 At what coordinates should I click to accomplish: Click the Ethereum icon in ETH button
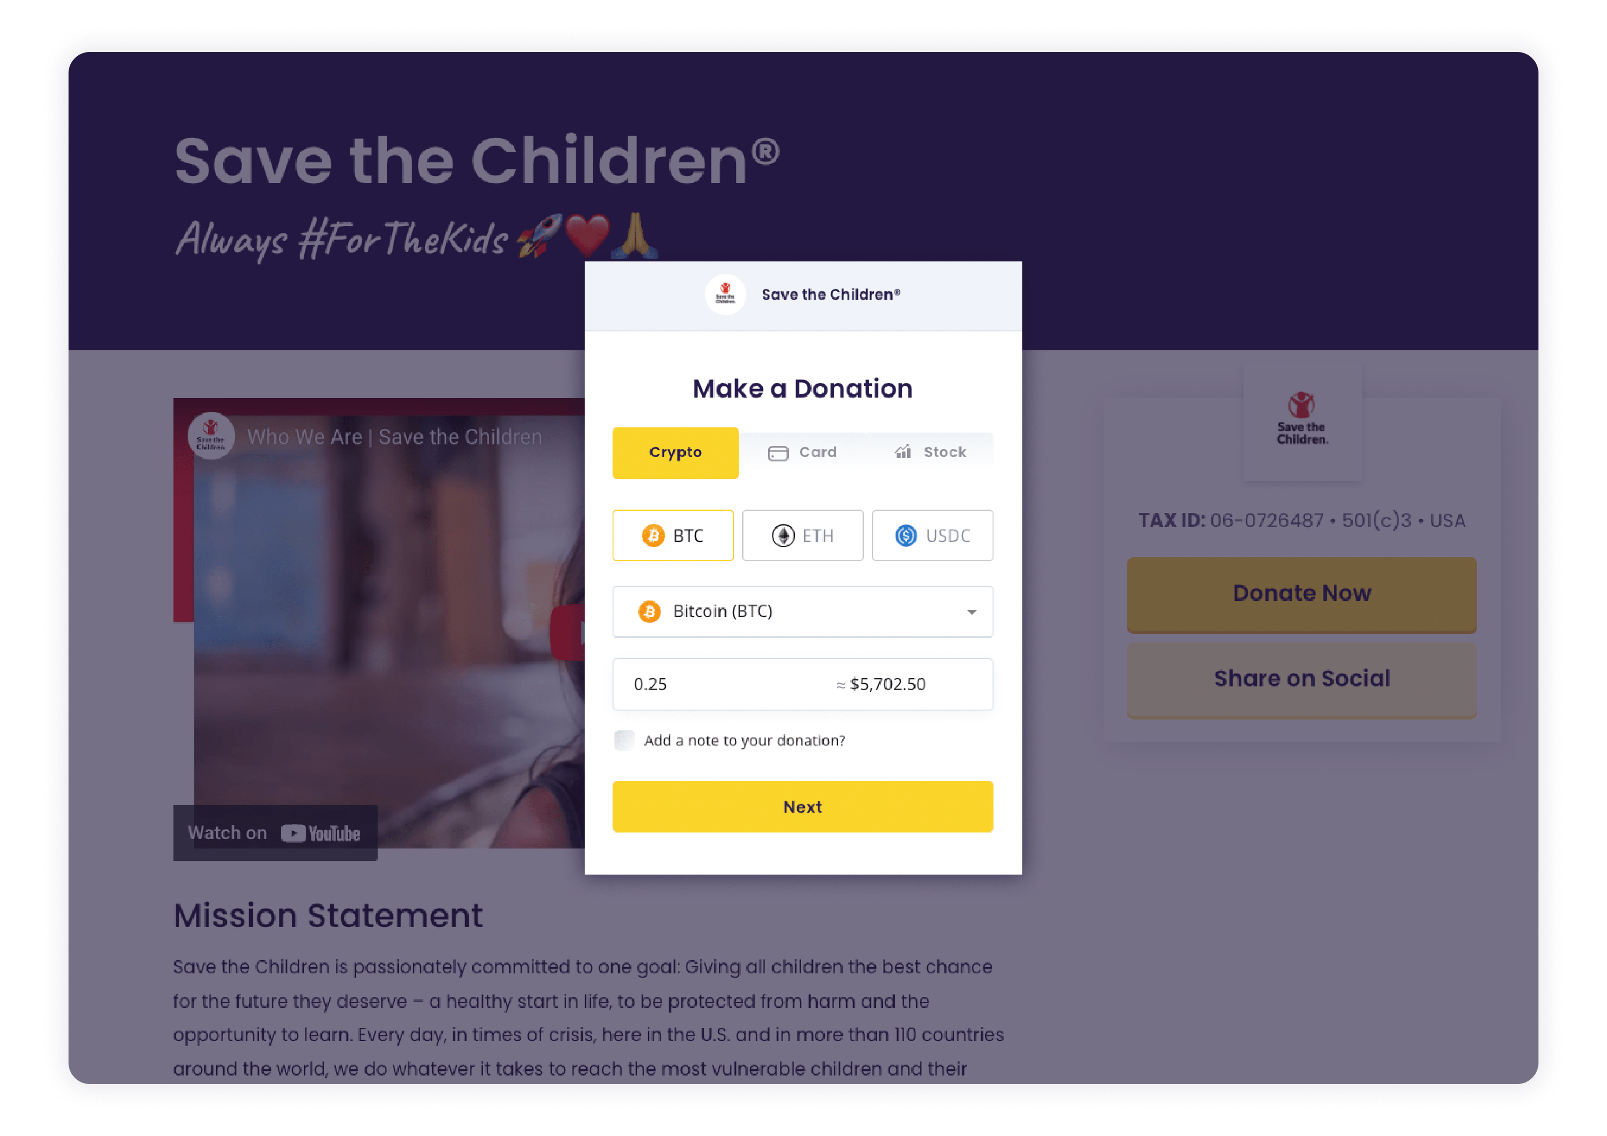click(x=783, y=536)
